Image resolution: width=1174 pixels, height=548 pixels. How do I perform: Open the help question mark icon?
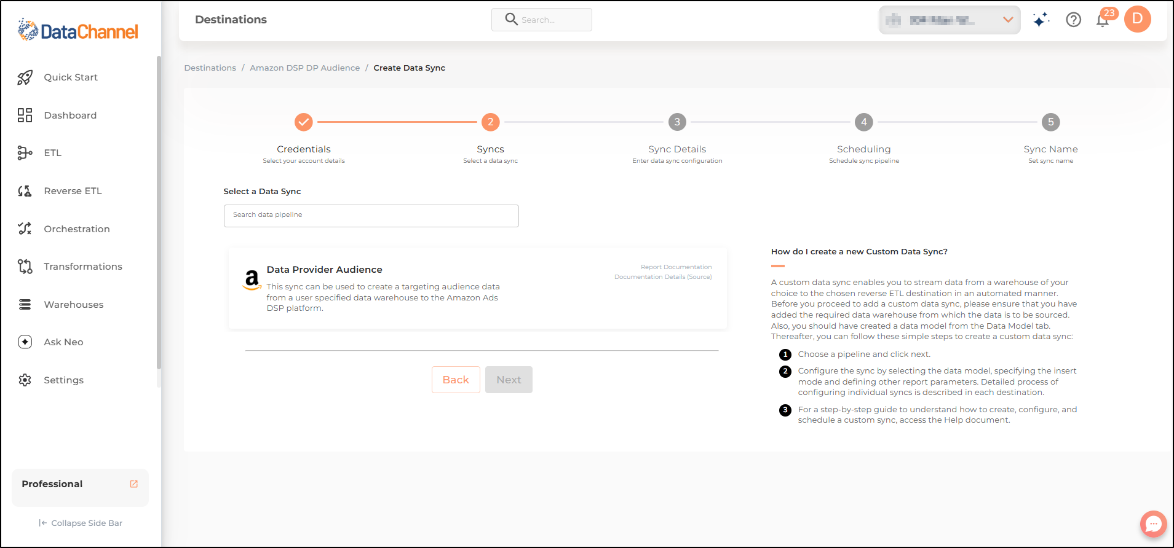point(1074,20)
